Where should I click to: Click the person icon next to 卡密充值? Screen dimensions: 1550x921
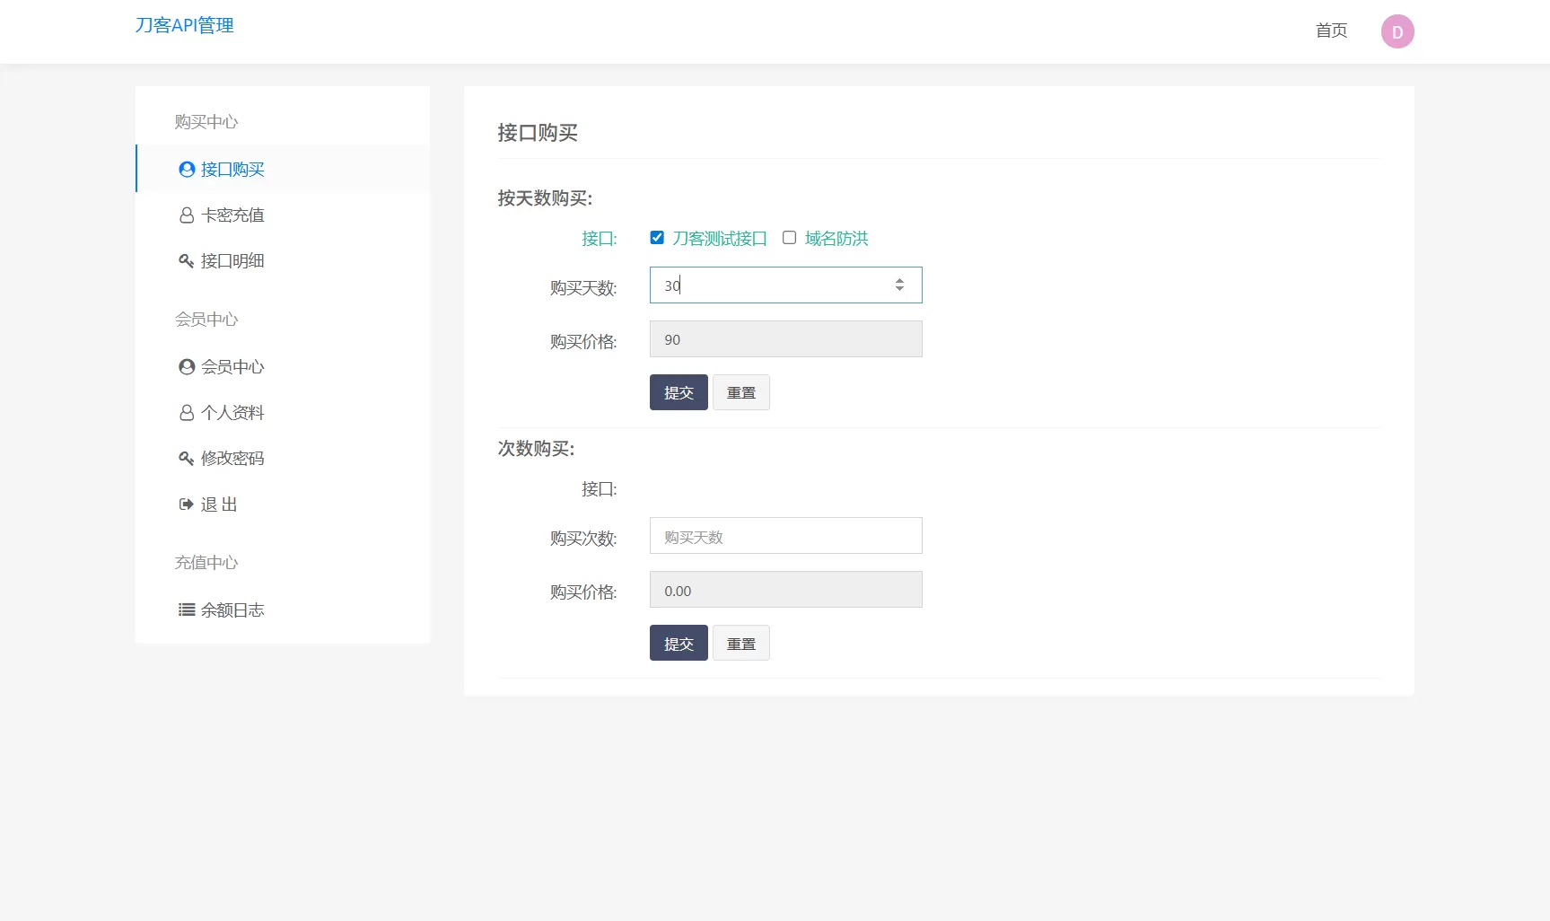click(x=186, y=215)
